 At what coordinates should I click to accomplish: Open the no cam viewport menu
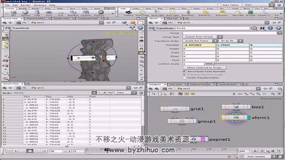[x=128, y=33]
